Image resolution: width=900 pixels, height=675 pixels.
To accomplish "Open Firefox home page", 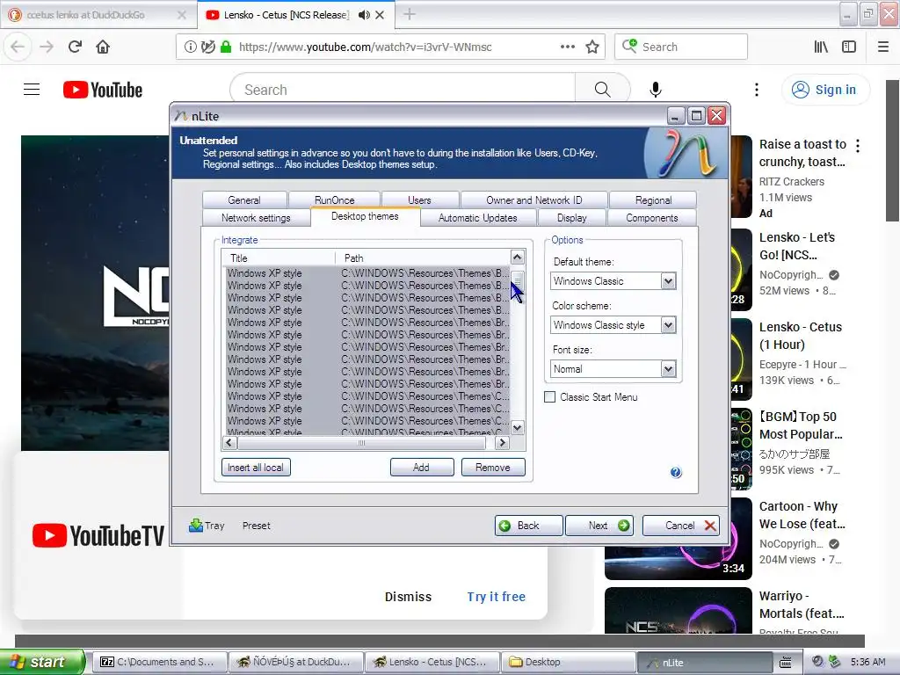I will click(103, 47).
